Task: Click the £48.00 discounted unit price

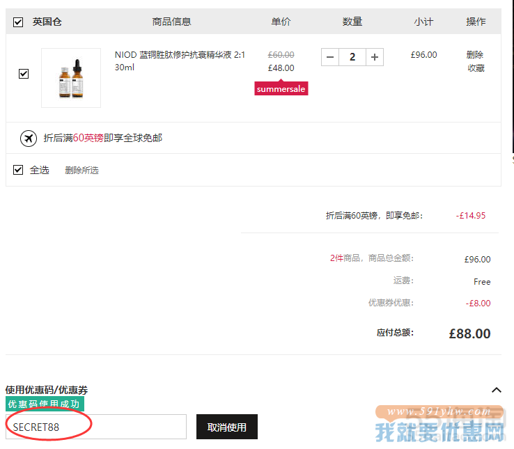Action: [281, 68]
